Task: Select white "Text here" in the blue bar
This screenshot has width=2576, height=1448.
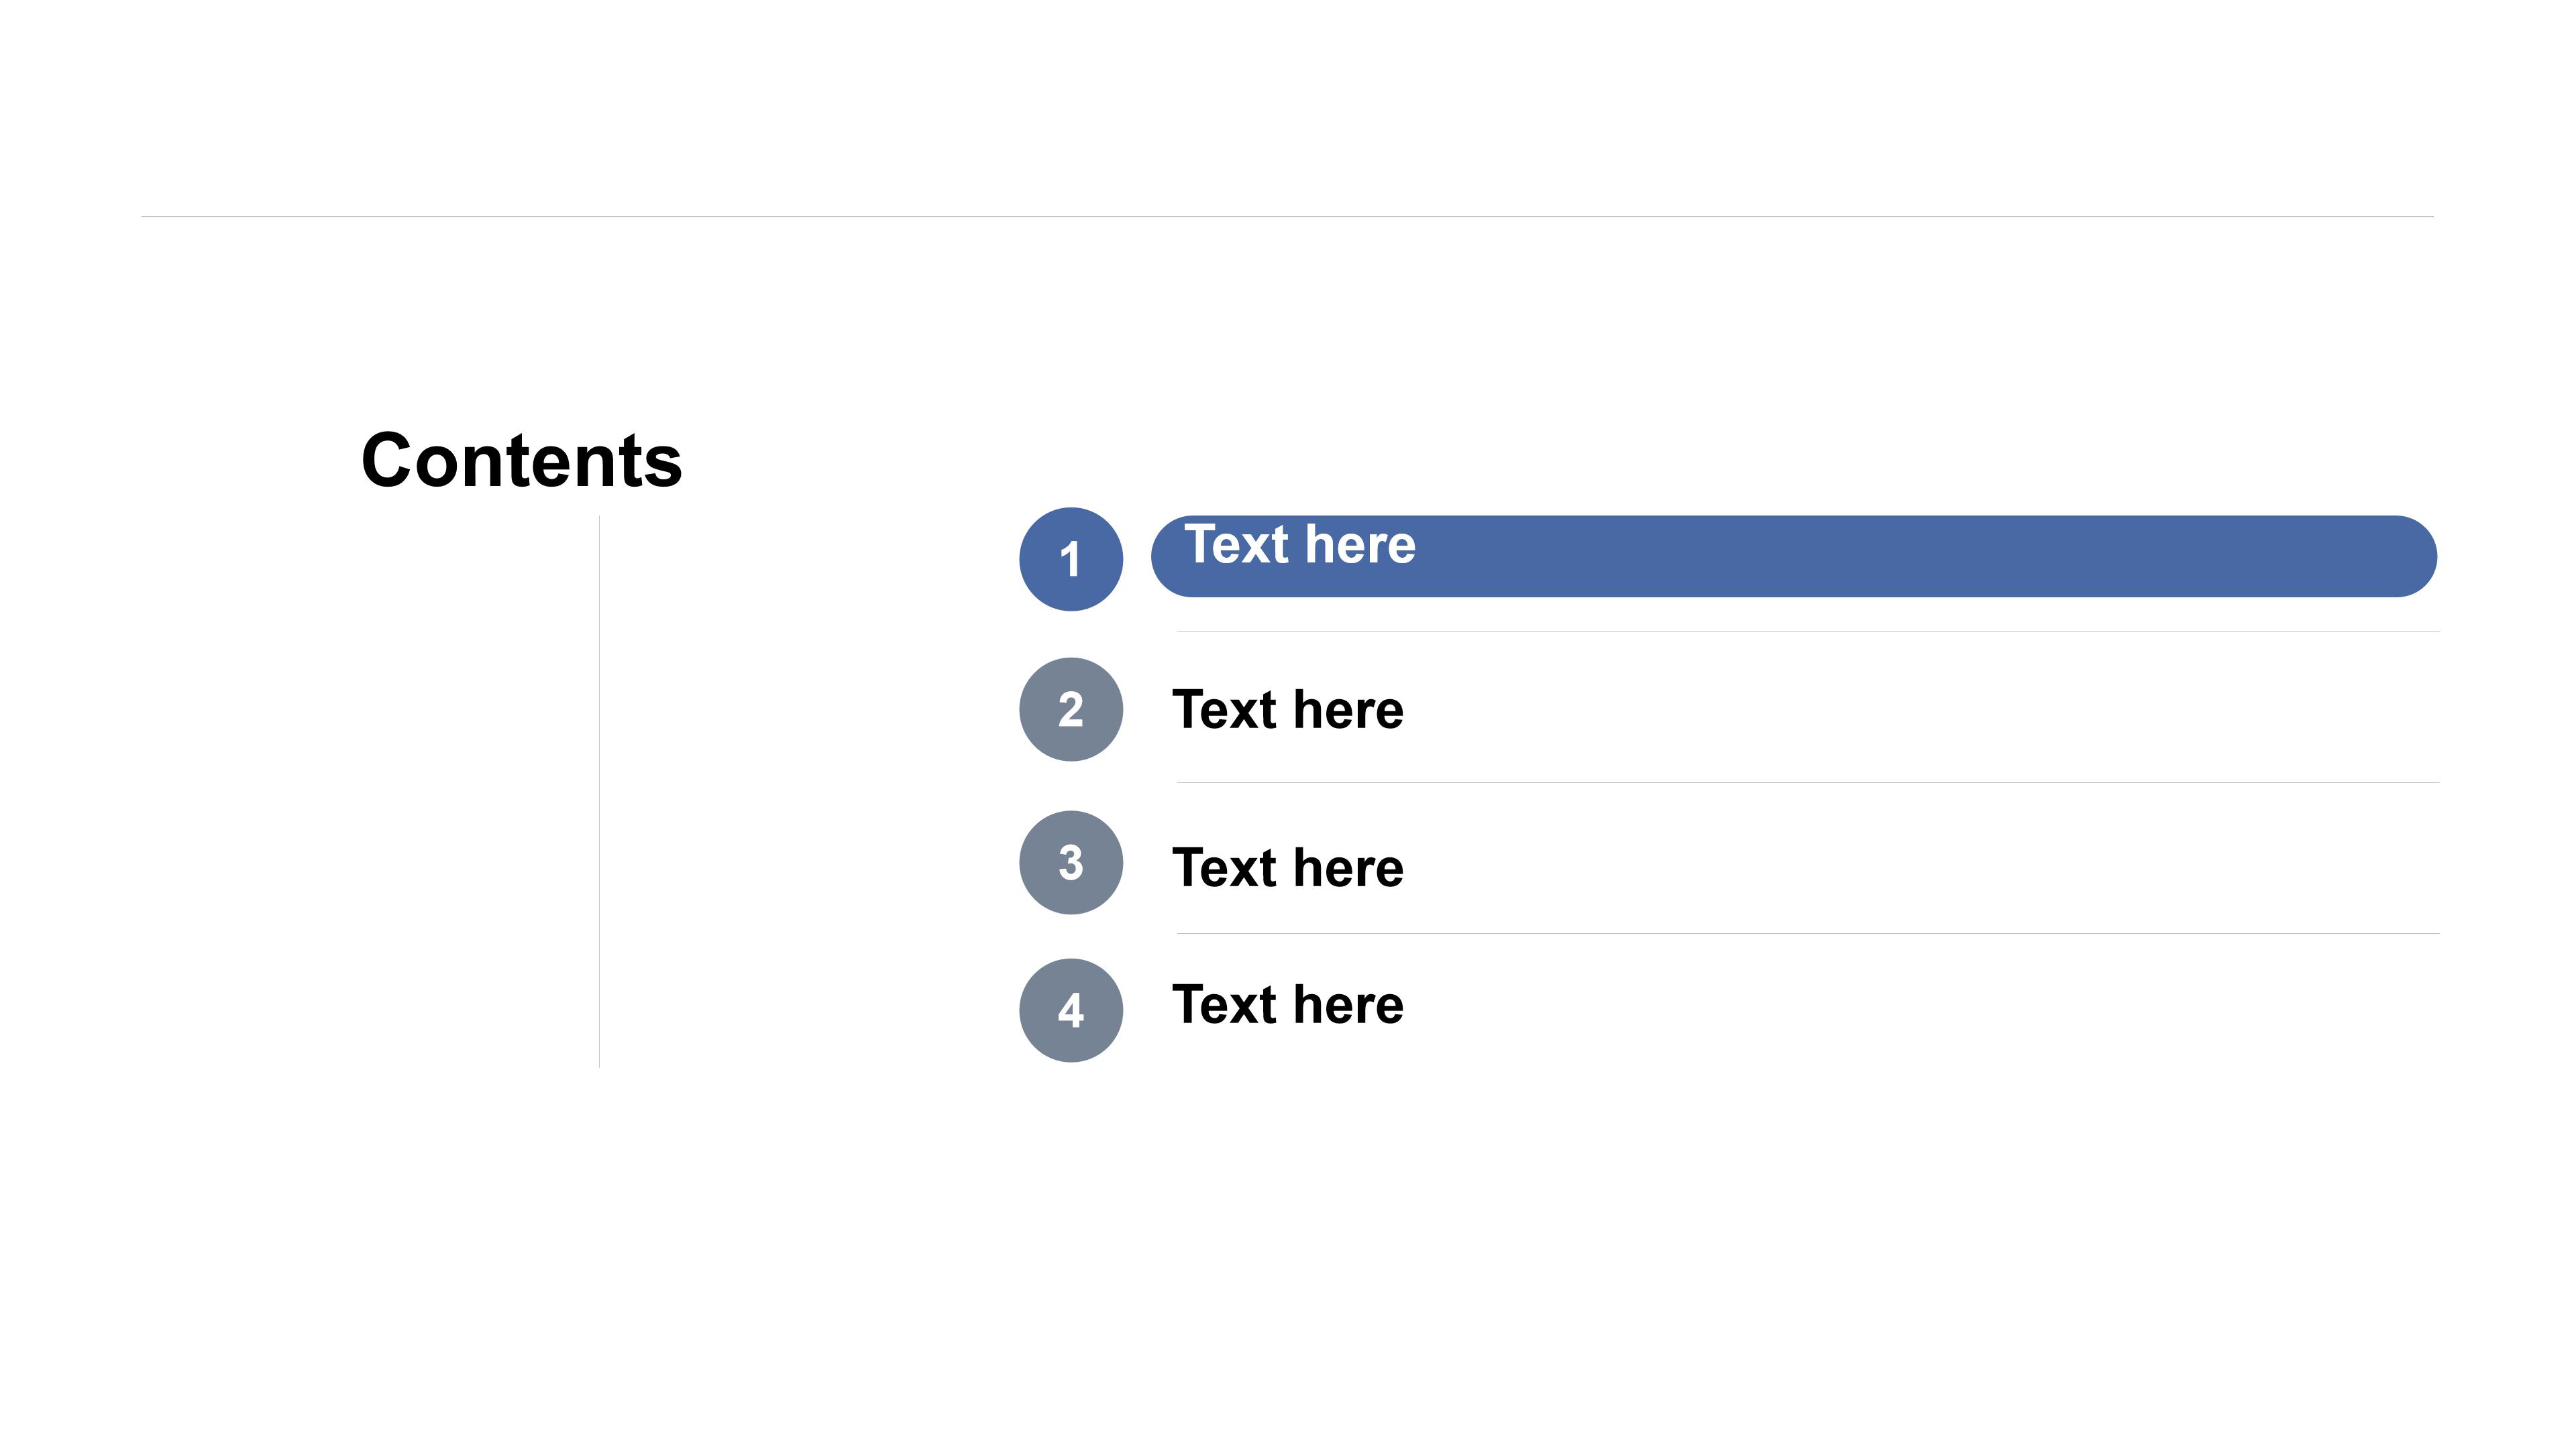Action: [x=1299, y=544]
